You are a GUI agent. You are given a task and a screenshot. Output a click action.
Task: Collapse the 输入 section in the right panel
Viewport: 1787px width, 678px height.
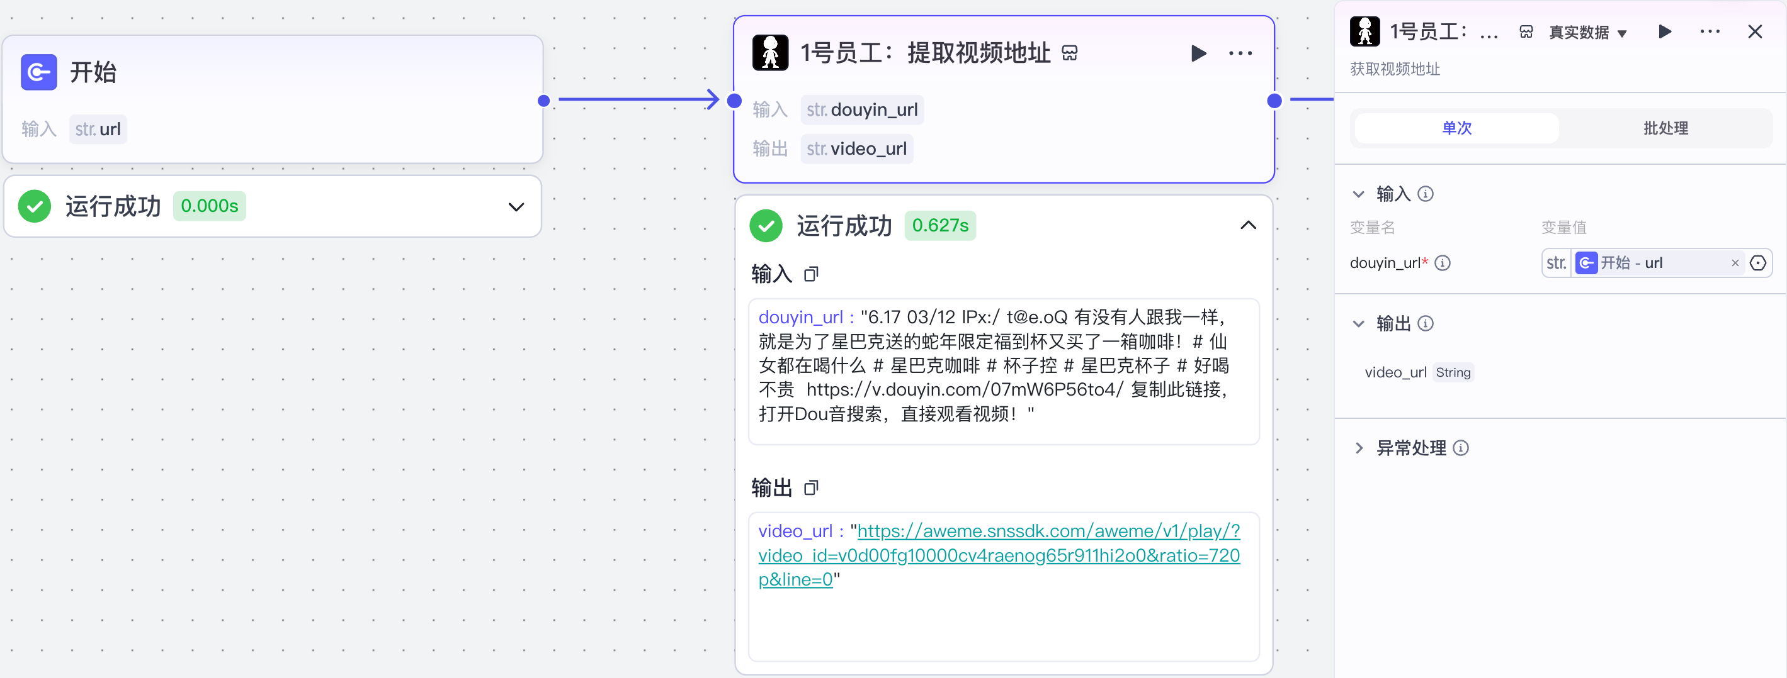click(x=1358, y=194)
